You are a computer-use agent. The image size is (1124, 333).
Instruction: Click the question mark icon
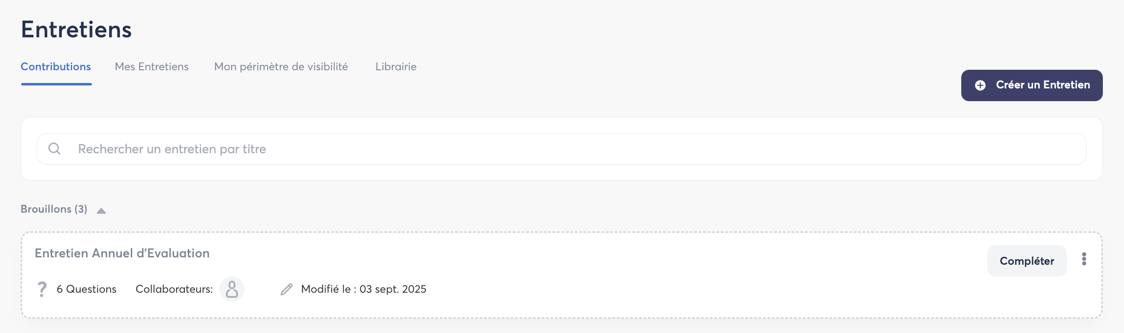pyautogui.click(x=42, y=289)
